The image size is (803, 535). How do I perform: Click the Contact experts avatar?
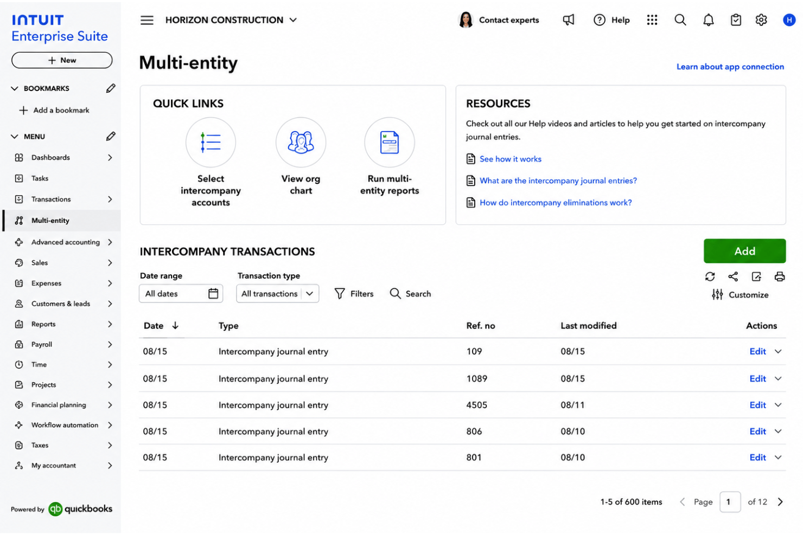[x=466, y=20]
